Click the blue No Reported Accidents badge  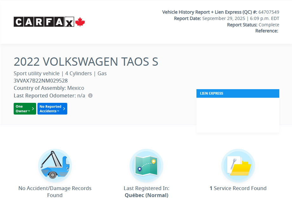52,109
